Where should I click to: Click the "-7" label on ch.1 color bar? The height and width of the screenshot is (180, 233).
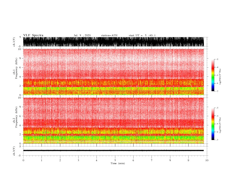(x=217, y=91)
